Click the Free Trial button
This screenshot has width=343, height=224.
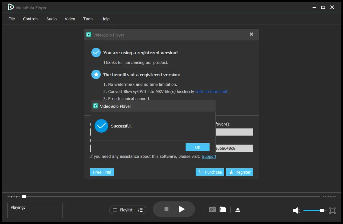tap(102, 172)
